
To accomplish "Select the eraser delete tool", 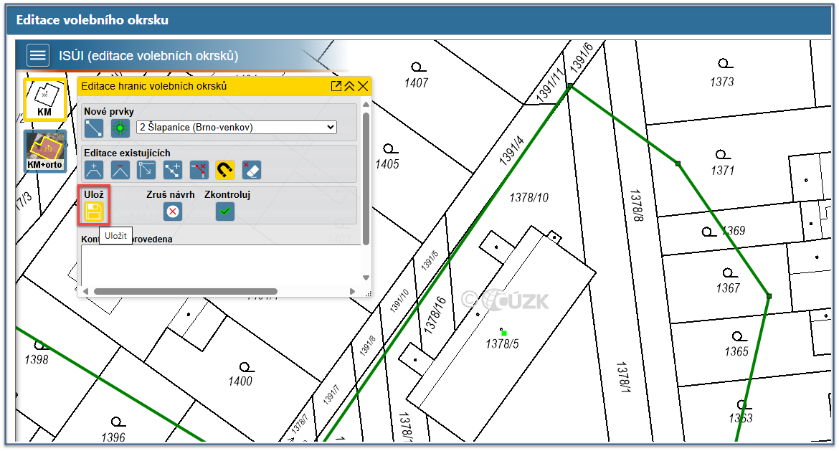I will [252, 170].
